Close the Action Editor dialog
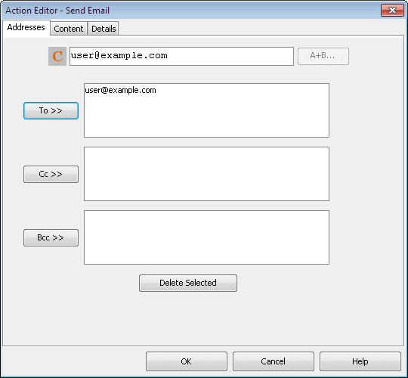The width and height of the screenshot is (408, 378). [x=392, y=11]
